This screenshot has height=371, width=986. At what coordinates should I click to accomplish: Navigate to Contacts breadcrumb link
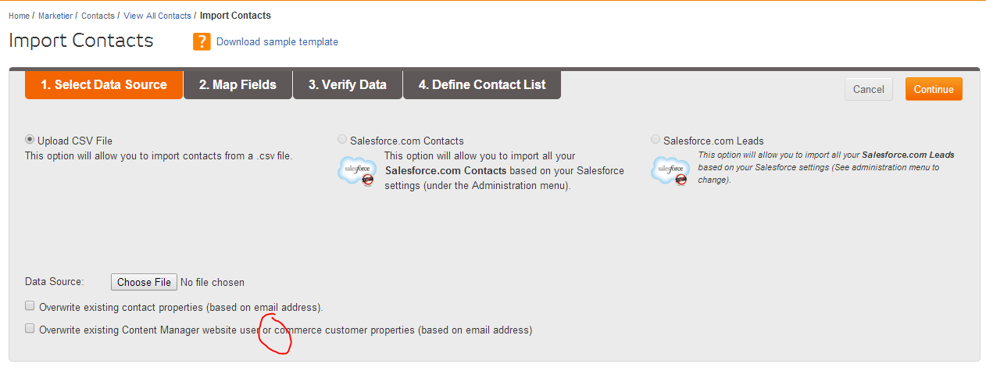[x=98, y=16]
